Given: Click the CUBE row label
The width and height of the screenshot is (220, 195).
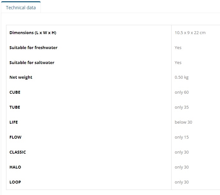Looking at the screenshot, I should click(15, 92).
